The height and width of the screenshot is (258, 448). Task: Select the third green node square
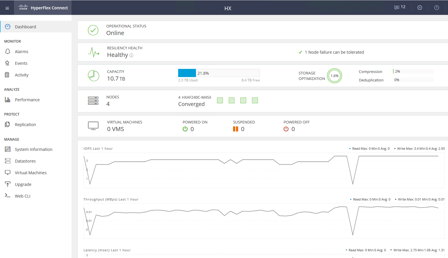click(243, 100)
